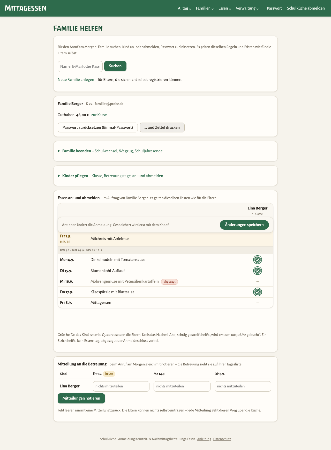Log out via Schulküche abmelden
Screen dimensions: 331x450
306,8
